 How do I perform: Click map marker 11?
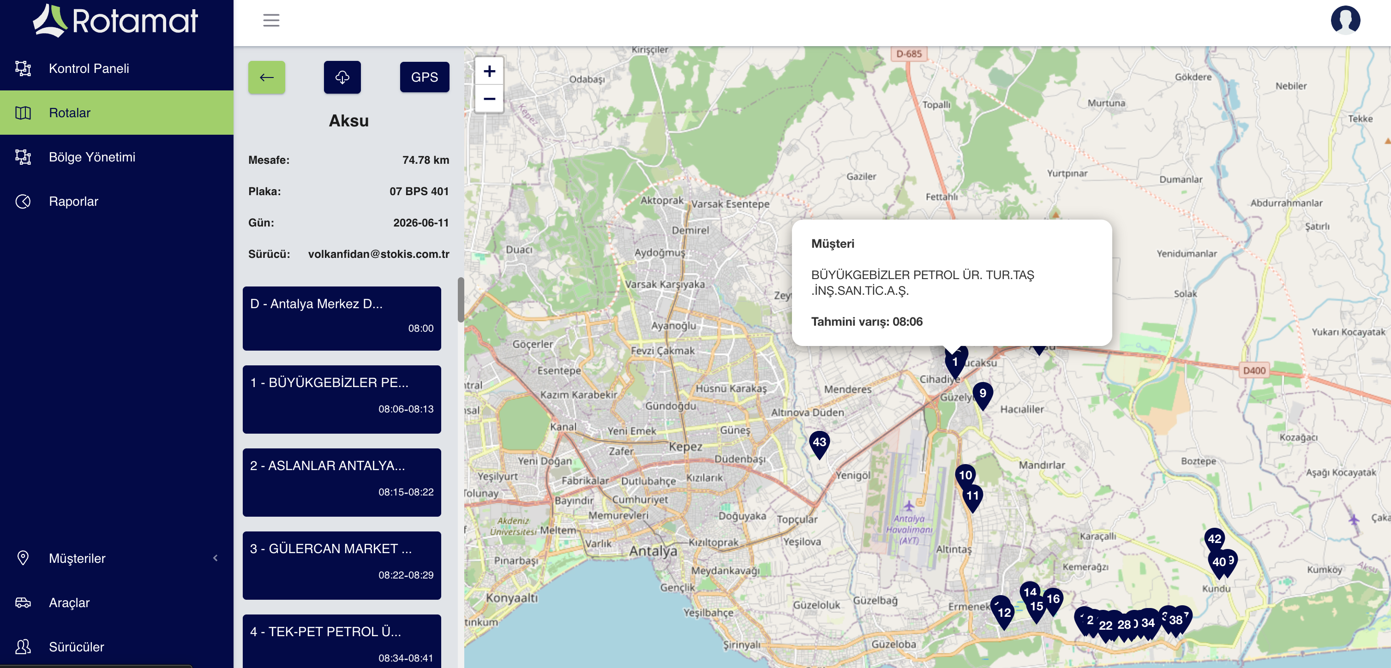click(x=972, y=497)
